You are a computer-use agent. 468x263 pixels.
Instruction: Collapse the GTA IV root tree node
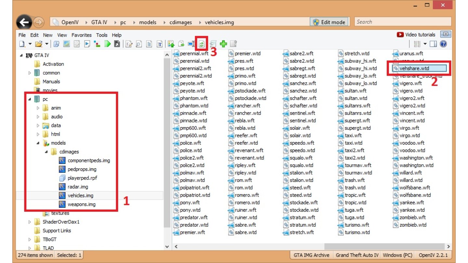pos(21,56)
